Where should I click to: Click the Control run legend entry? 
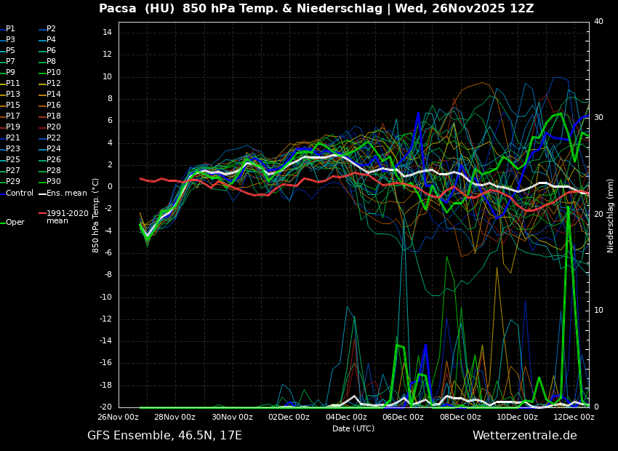coord(20,193)
